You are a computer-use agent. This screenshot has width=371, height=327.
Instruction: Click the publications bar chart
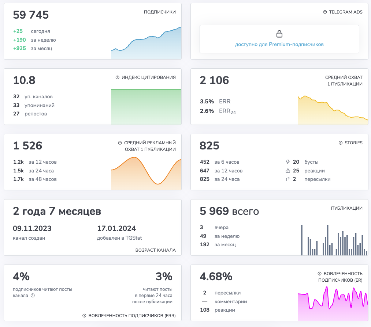(334, 240)
